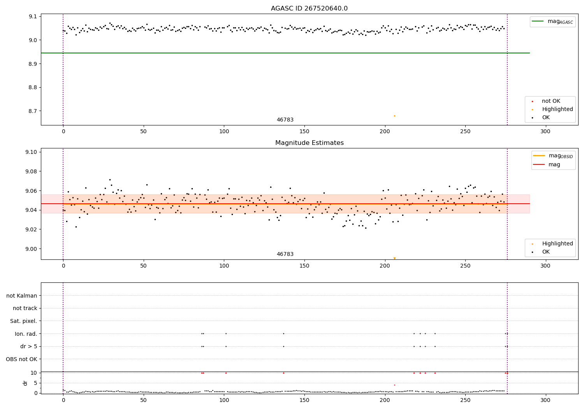The image size is (584, 409).
Task: Click the orange mag OBSID line swatch
Action: coord(539,155)
